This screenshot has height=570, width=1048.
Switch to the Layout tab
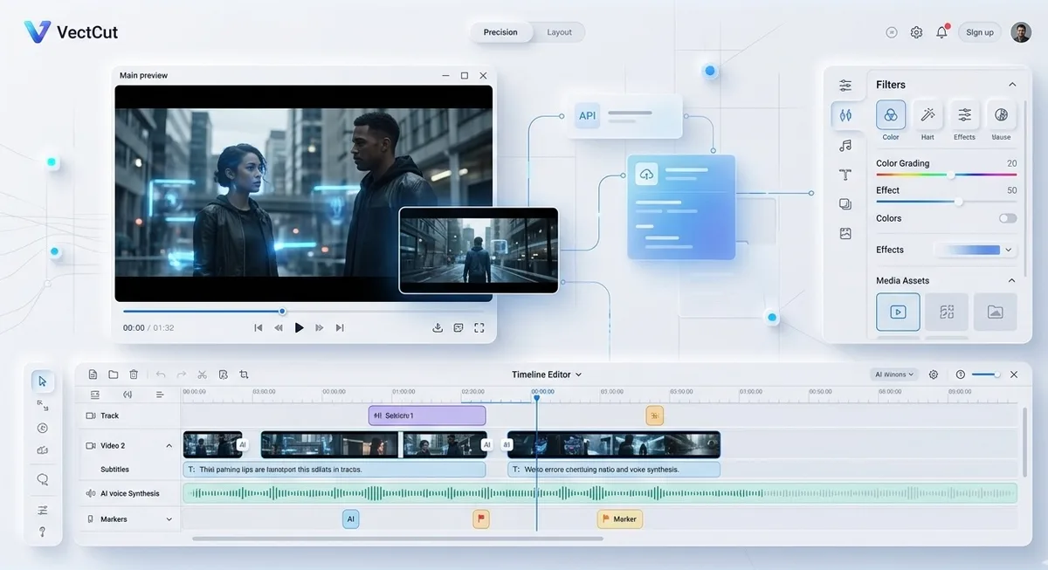point(559,32)
